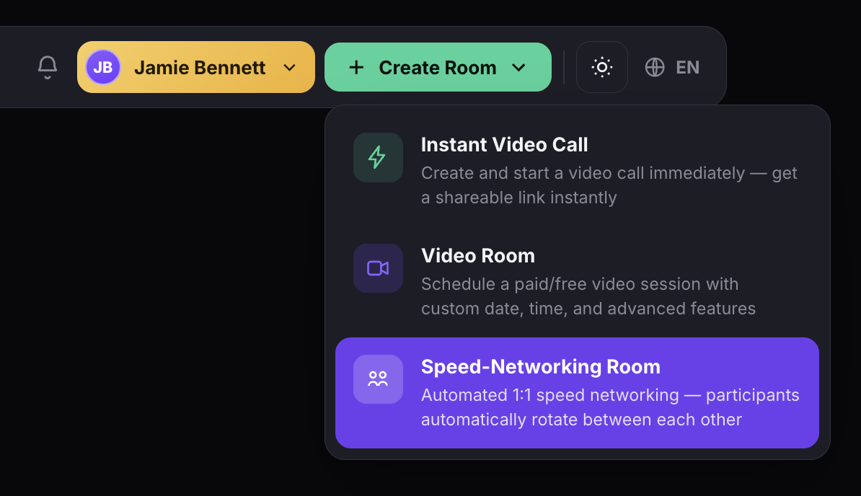Click the lightning bolt icon
The image size is (861, 496).
[x=378, y=157]
